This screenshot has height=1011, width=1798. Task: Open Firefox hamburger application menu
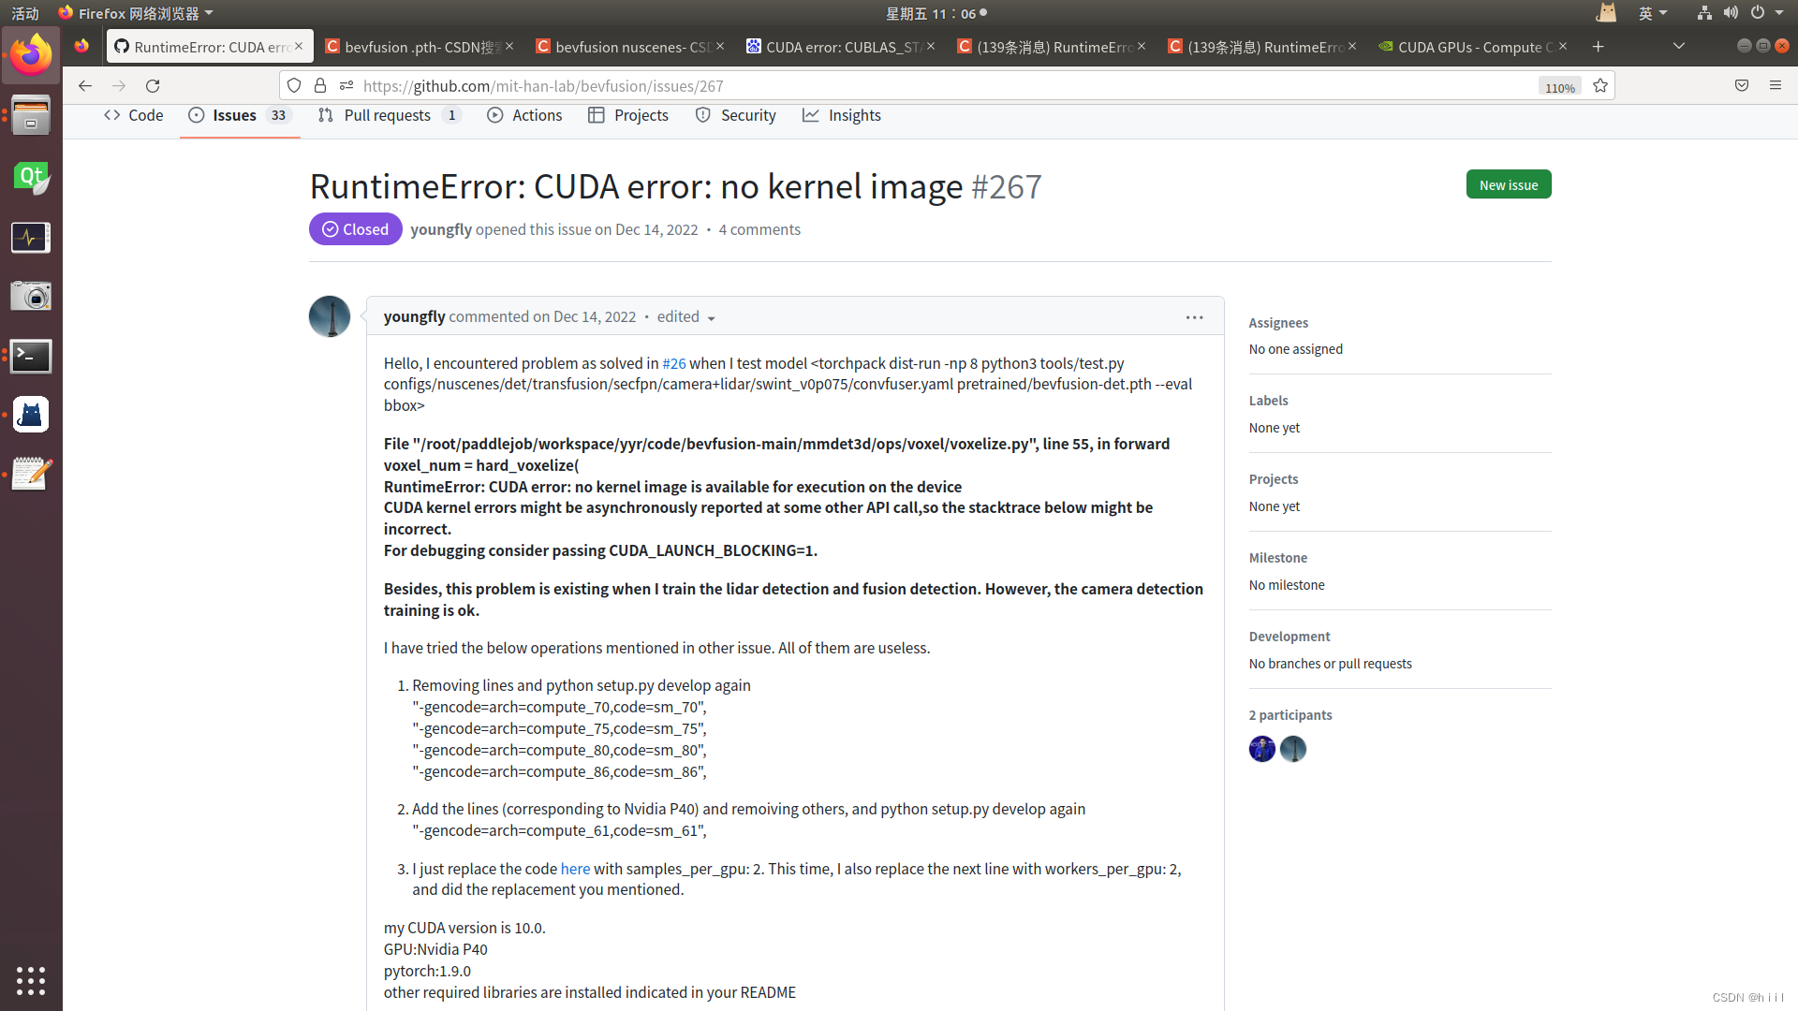coord(1776,86)
